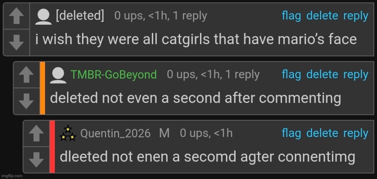Downvote TMBR-GoBeyond's comment
This screenshot has width=377, height=179.
pos(26,101)
